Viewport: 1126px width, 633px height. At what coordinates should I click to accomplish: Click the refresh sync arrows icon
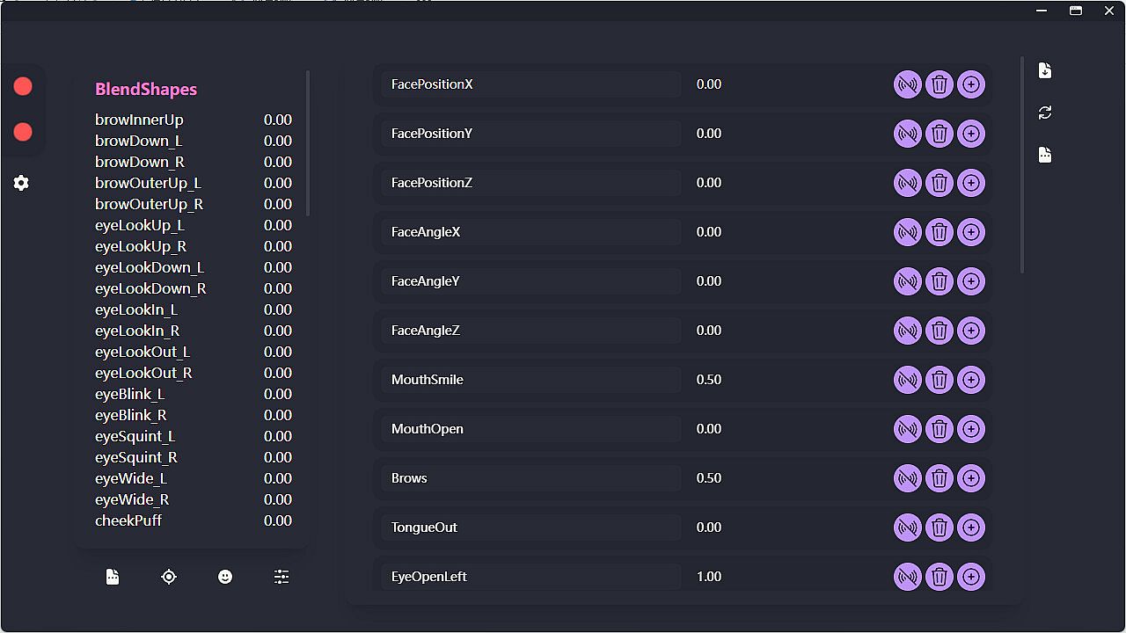coord(1045,113)
